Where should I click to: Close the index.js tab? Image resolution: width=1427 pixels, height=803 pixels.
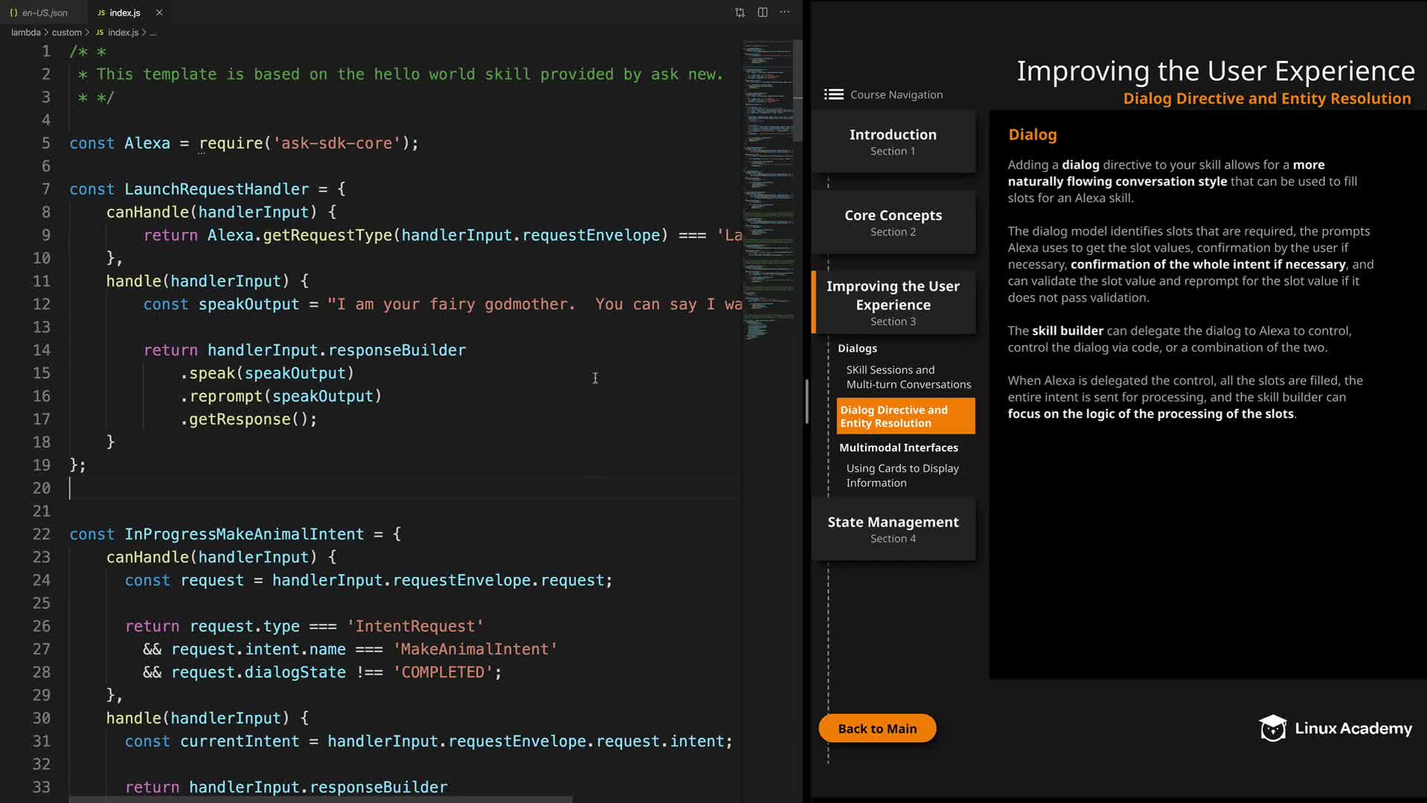click(x=159, y=13)
